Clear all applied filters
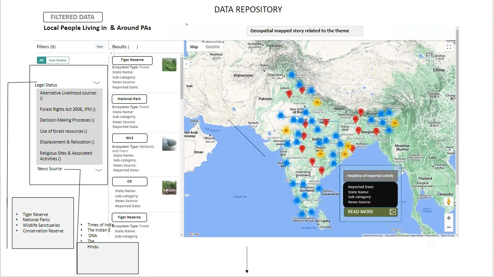The width and height of the screenshot is (494, 277). (x=100, y=47)
